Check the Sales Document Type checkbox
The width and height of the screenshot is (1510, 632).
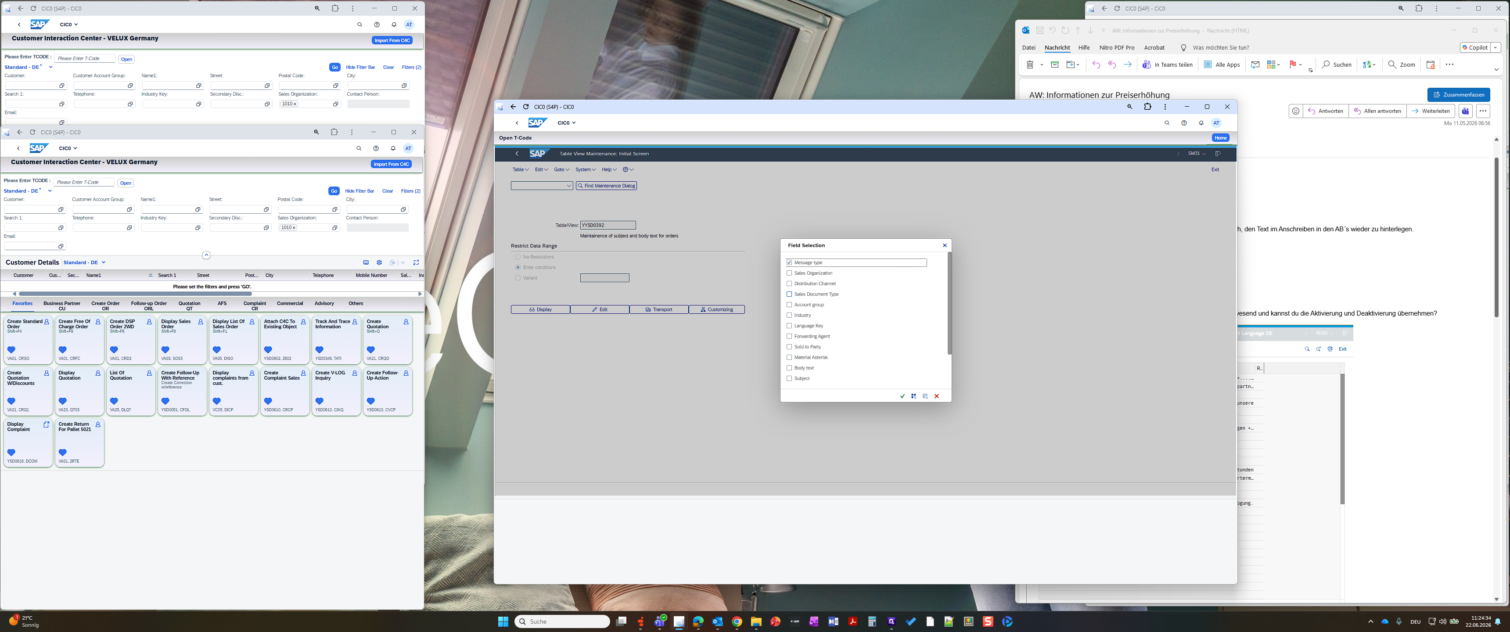(789, 294)
